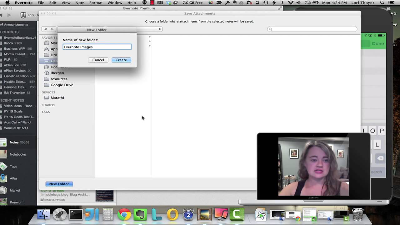Open Spotlight search magnifier in menu bar
Viewport: 400px width, 225px height.
point(382,2)
